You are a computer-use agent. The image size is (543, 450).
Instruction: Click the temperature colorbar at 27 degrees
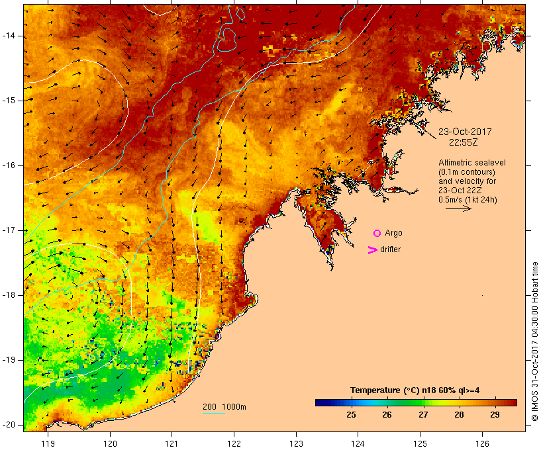[x=423, y=402]
